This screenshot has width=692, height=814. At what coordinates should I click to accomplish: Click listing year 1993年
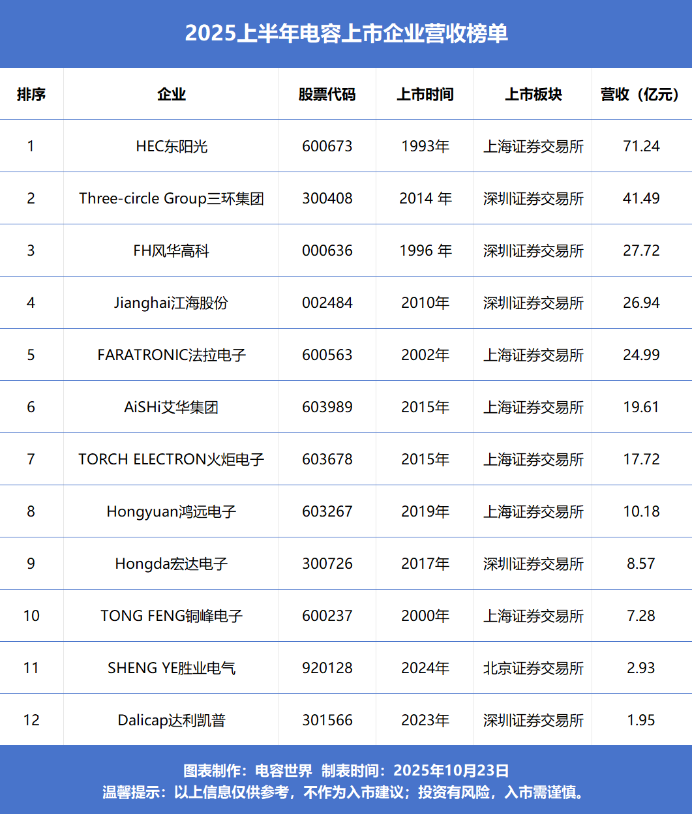pos(425,146)
